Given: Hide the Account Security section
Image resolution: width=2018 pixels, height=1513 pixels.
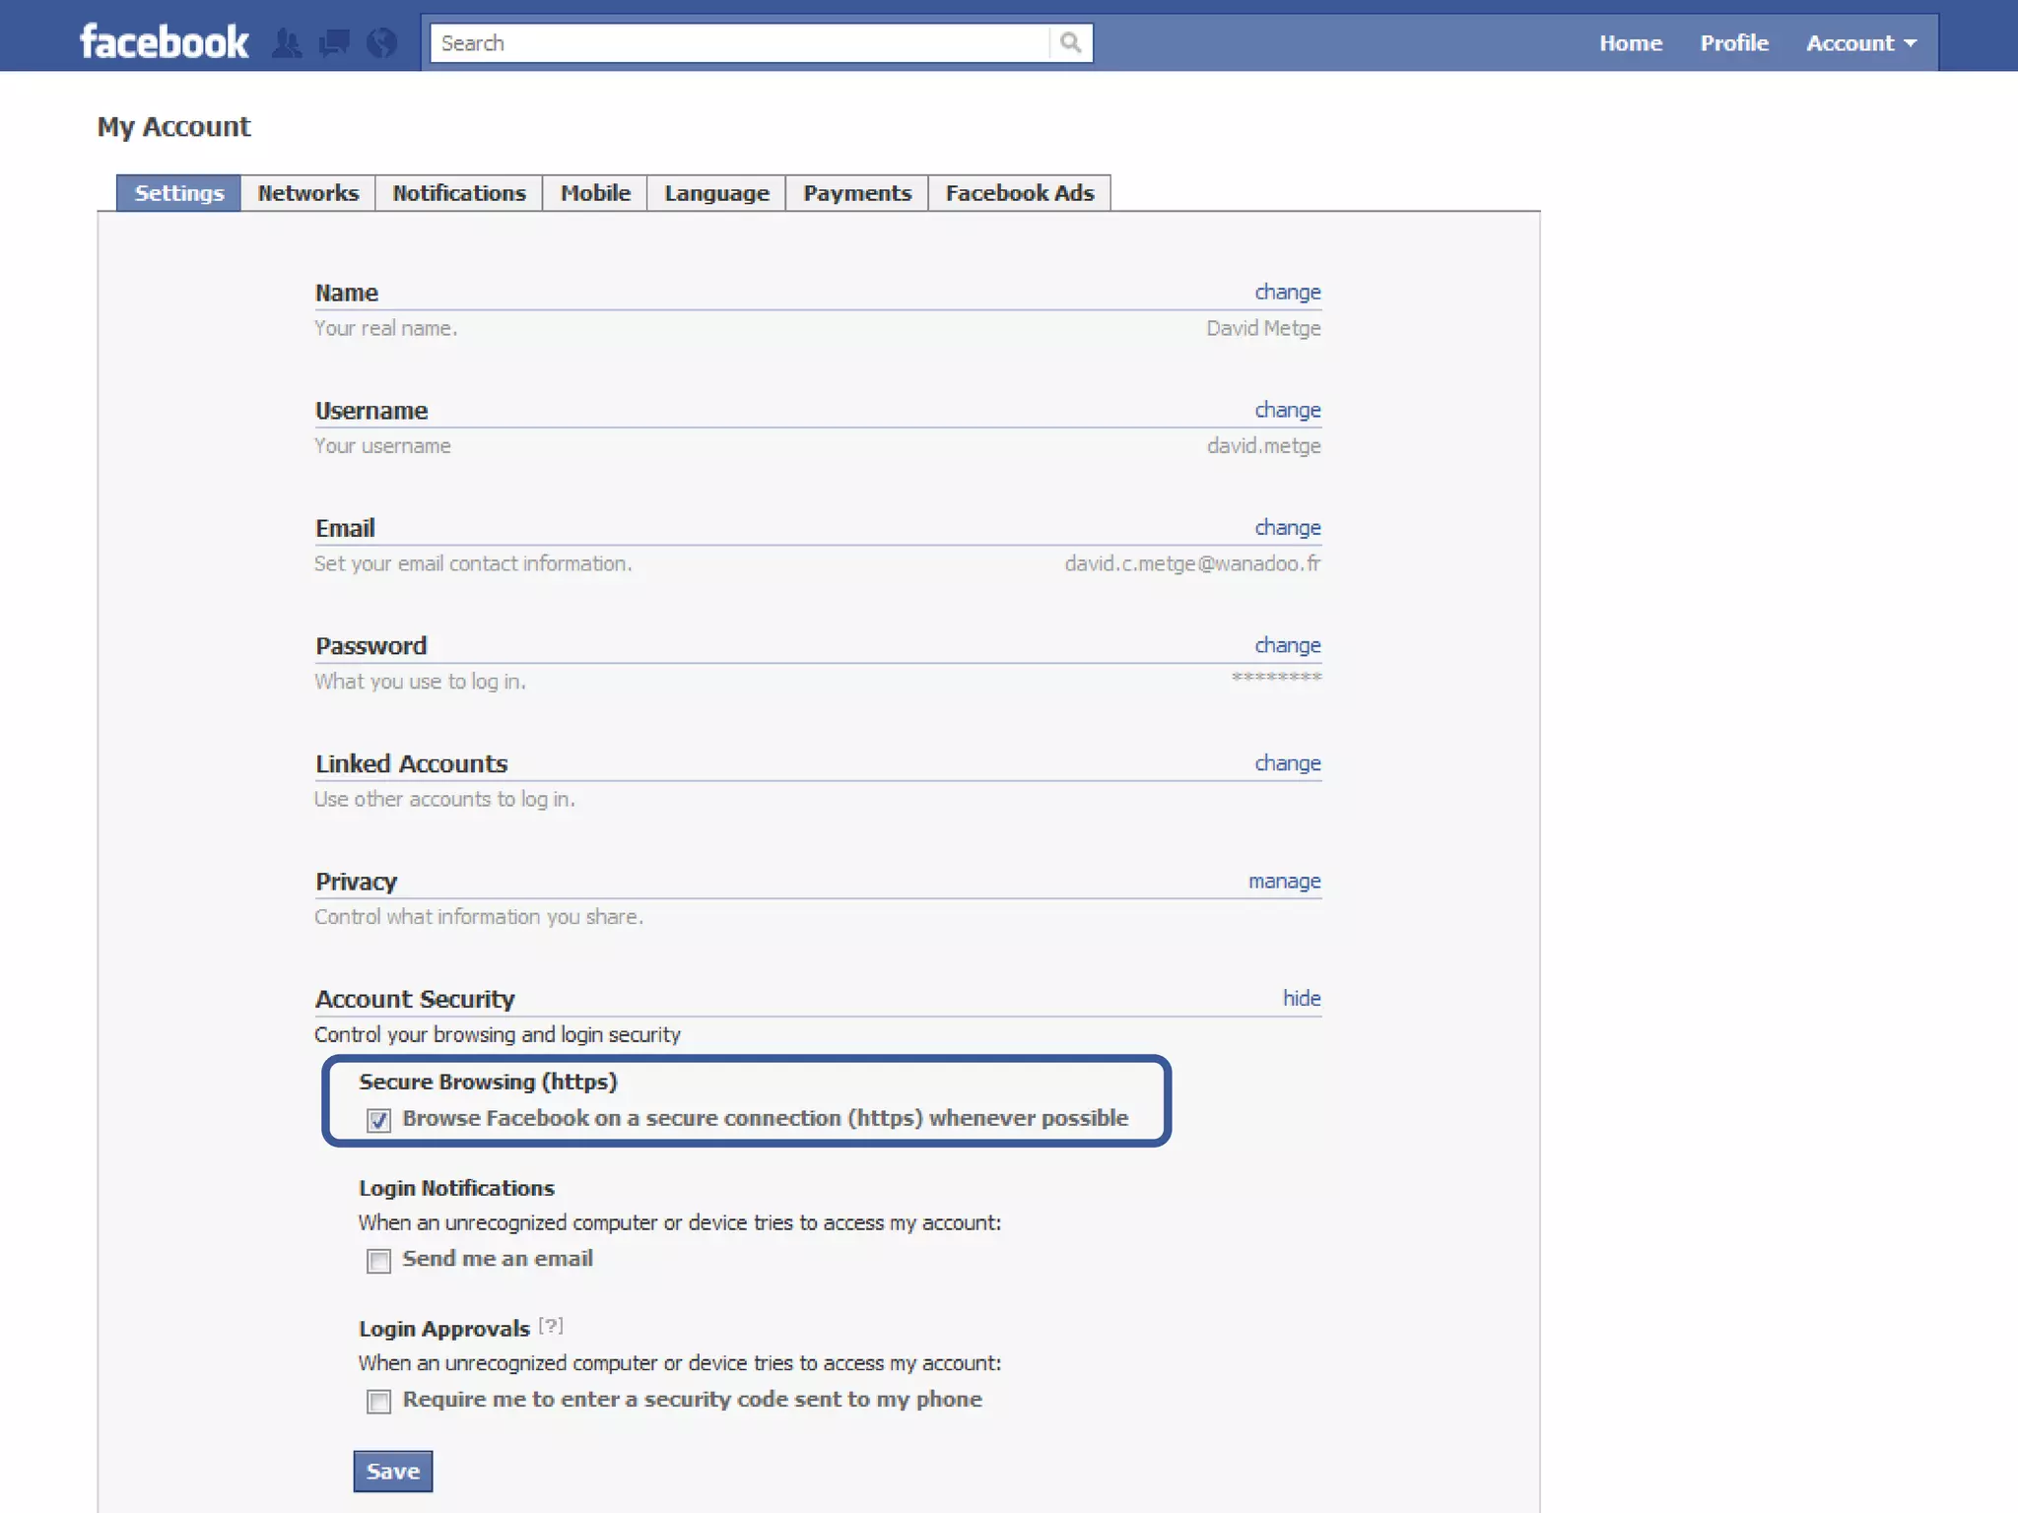Looking at the screenshot, I should (1302, 998).
